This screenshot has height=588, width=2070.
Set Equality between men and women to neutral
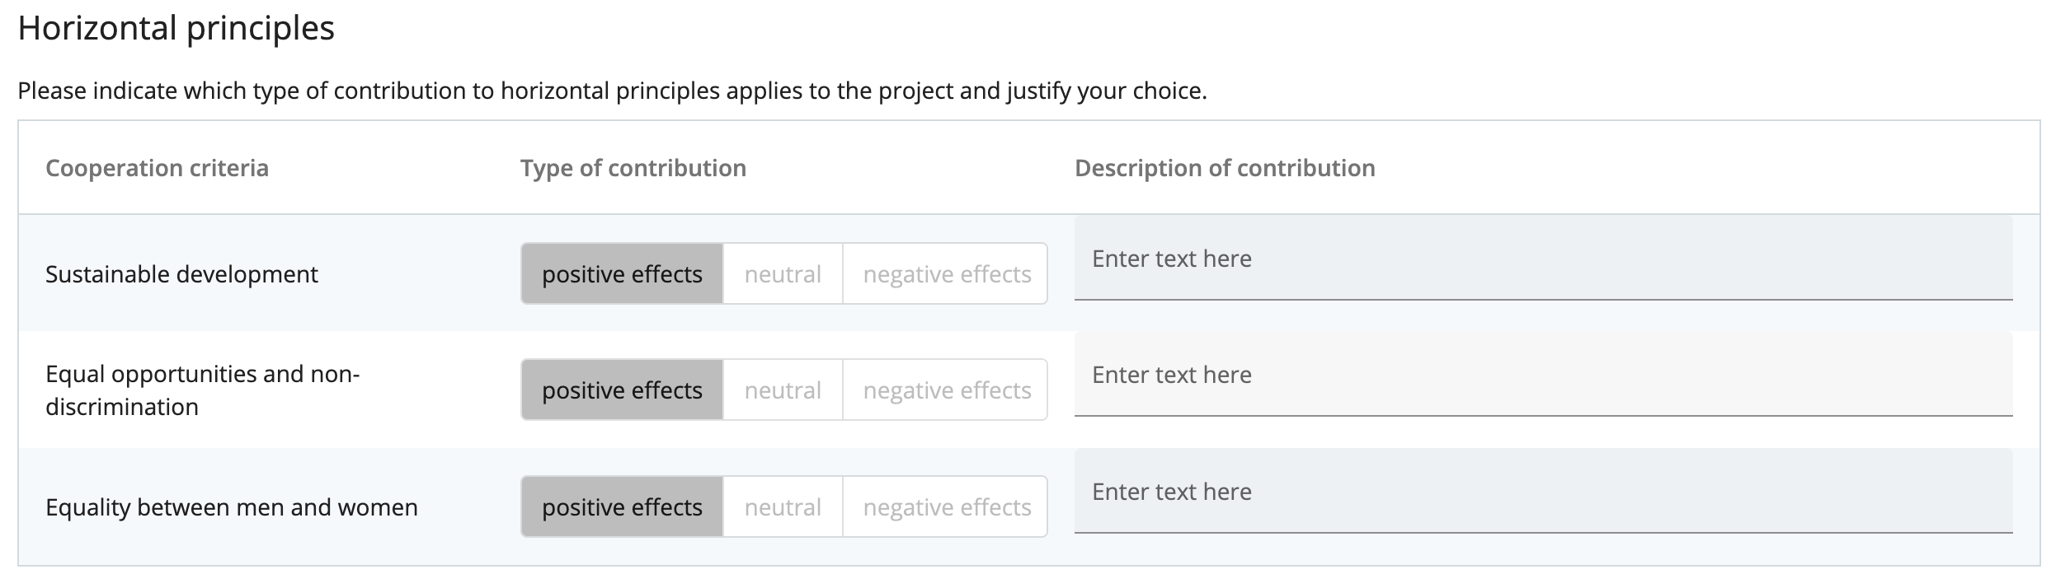click(783, 507)
